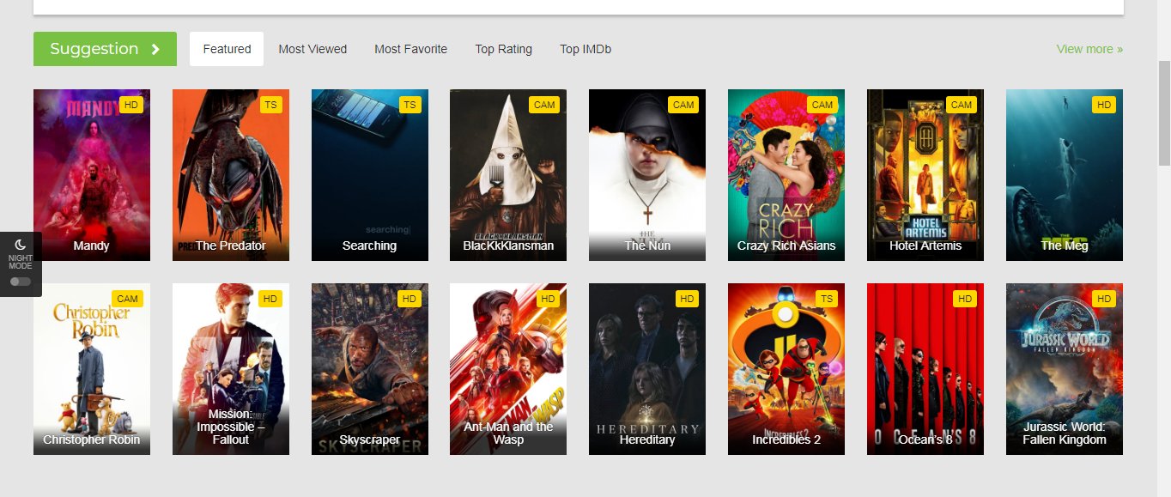Image resolution: width=1171 pixels, height=497 pixels.
Task: Open the BlacKkKlansman movie poster
Action: [508, 175]
